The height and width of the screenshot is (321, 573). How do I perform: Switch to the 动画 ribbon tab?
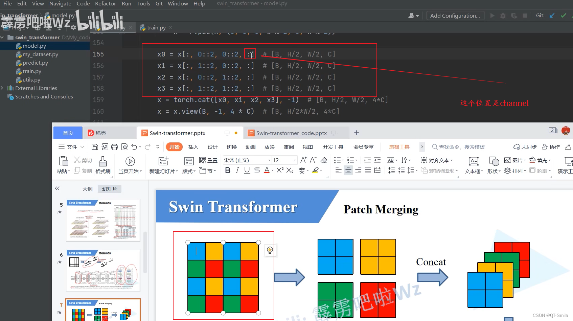tap(251, 147)
